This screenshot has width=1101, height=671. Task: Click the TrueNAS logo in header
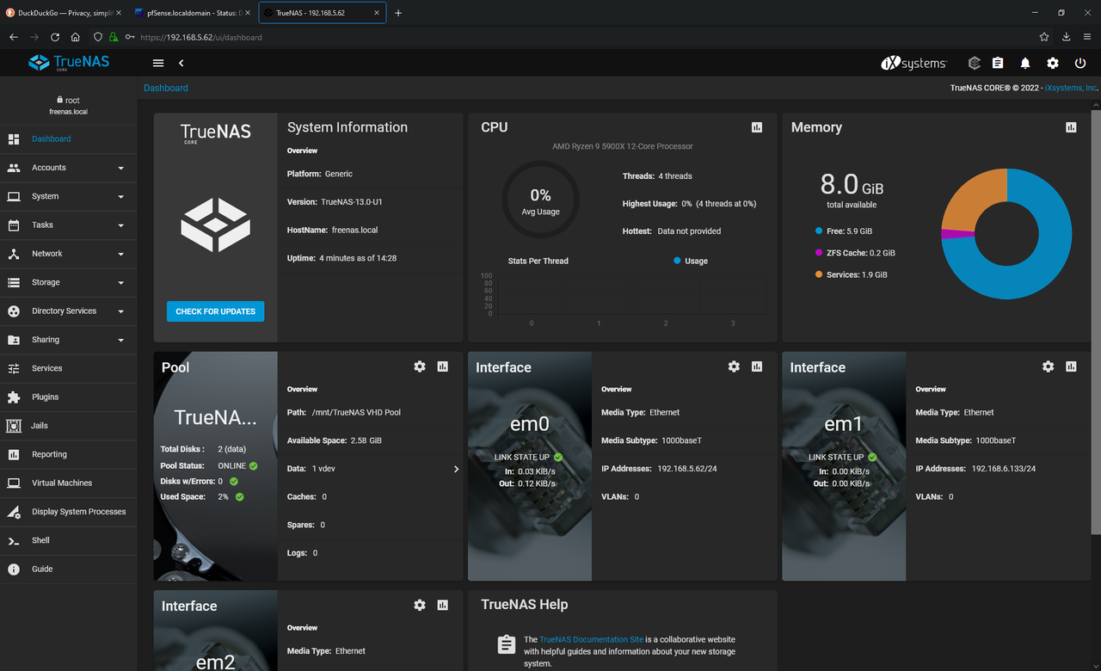[69, 63]
